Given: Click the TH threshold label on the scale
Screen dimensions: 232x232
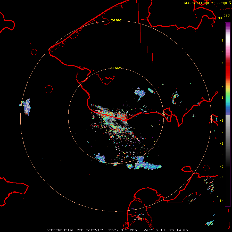Looking at the screenshot, I should point(221,201).
